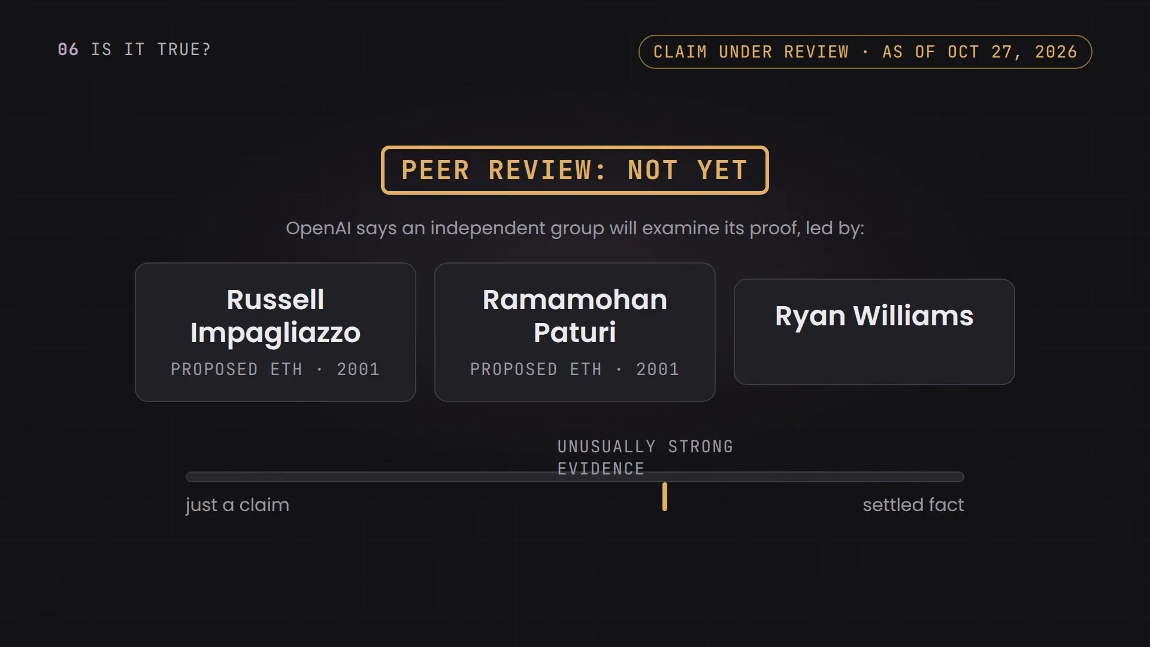Screen dimensions: 1150x647
Task: Click the word 'Impagliazzo' in the first card
Action: click(276, 333)
